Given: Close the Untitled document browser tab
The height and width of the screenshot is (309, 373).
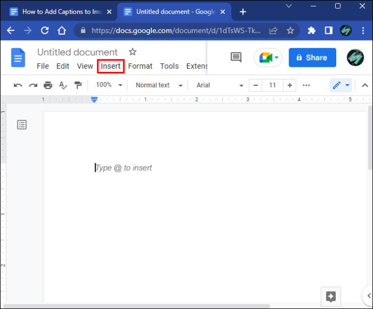Looking at the screenshot, I should tap(223, 12).
